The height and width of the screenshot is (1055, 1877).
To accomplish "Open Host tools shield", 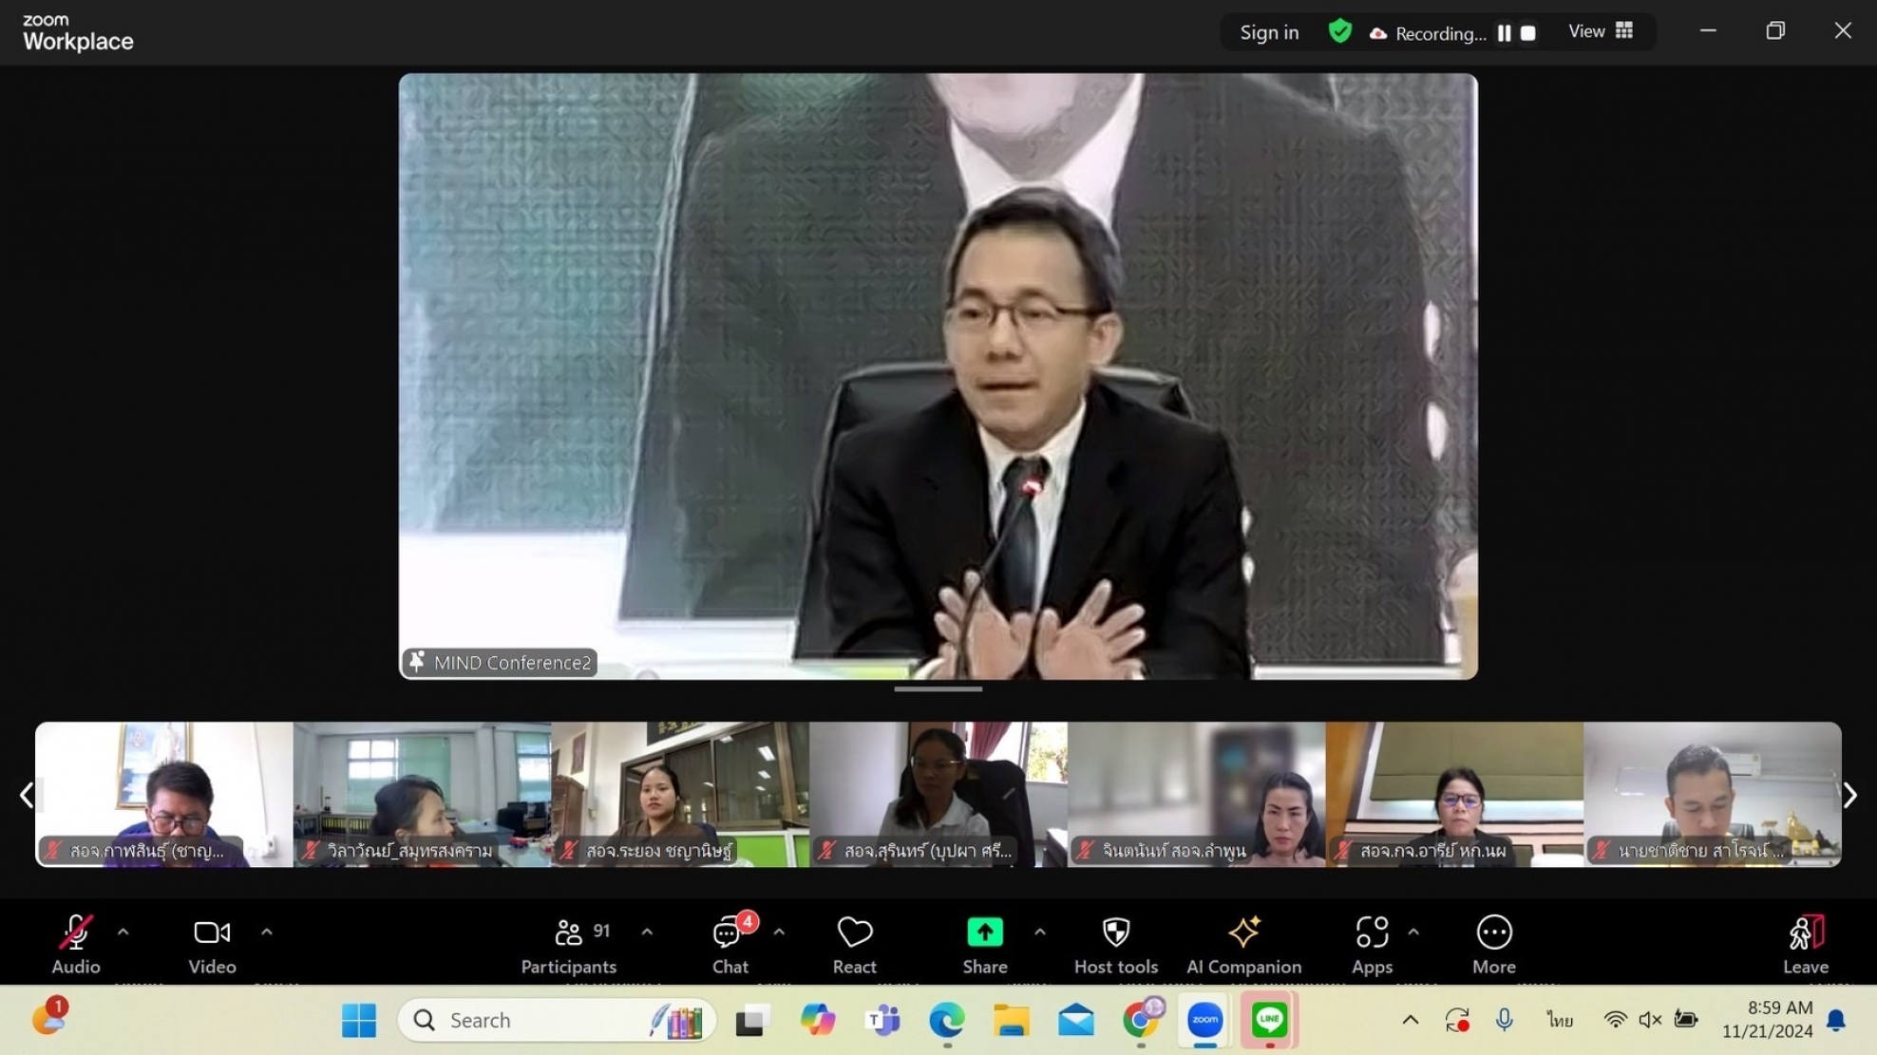I will tap(1116, 944).
